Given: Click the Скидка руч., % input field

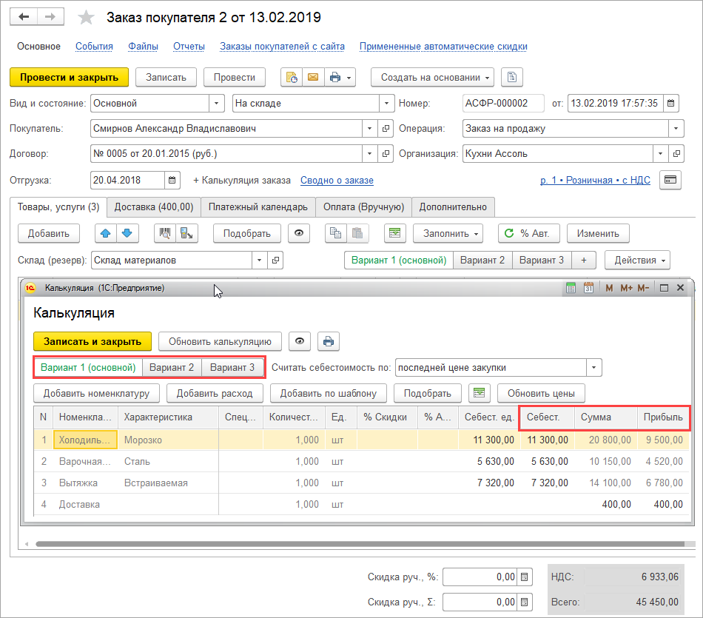Looking at the screenshot, I should [480, 577].
